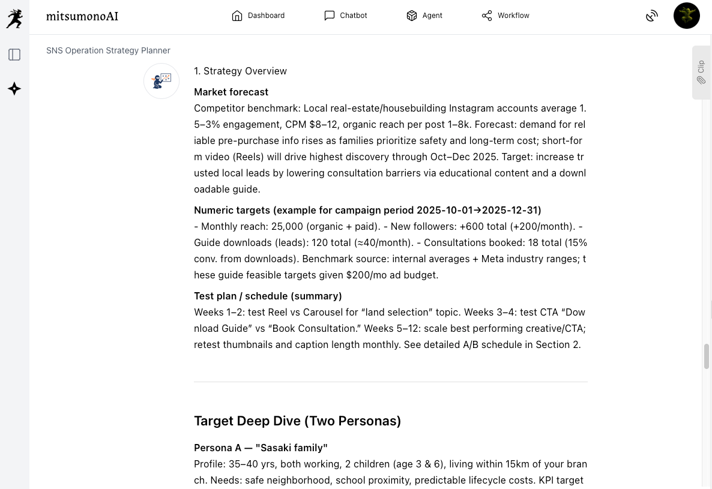Click the speech bubble Chatbot icon

tap(330, 16)
